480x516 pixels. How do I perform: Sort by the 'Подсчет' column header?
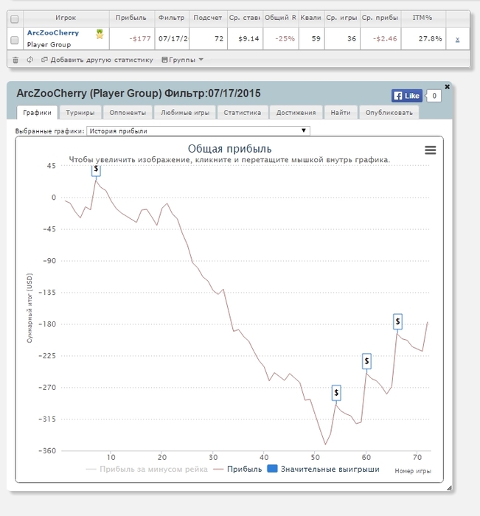coord(208,18)
